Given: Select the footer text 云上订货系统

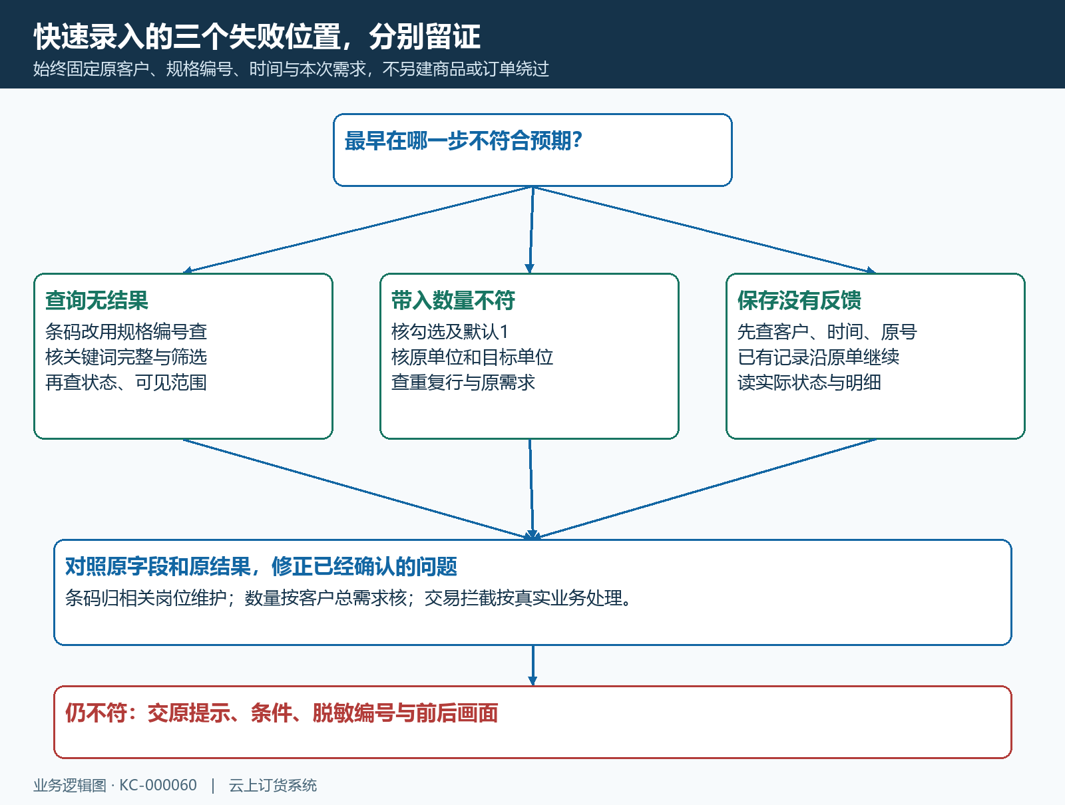Looking at the screenshot, I should pos(273,785).
